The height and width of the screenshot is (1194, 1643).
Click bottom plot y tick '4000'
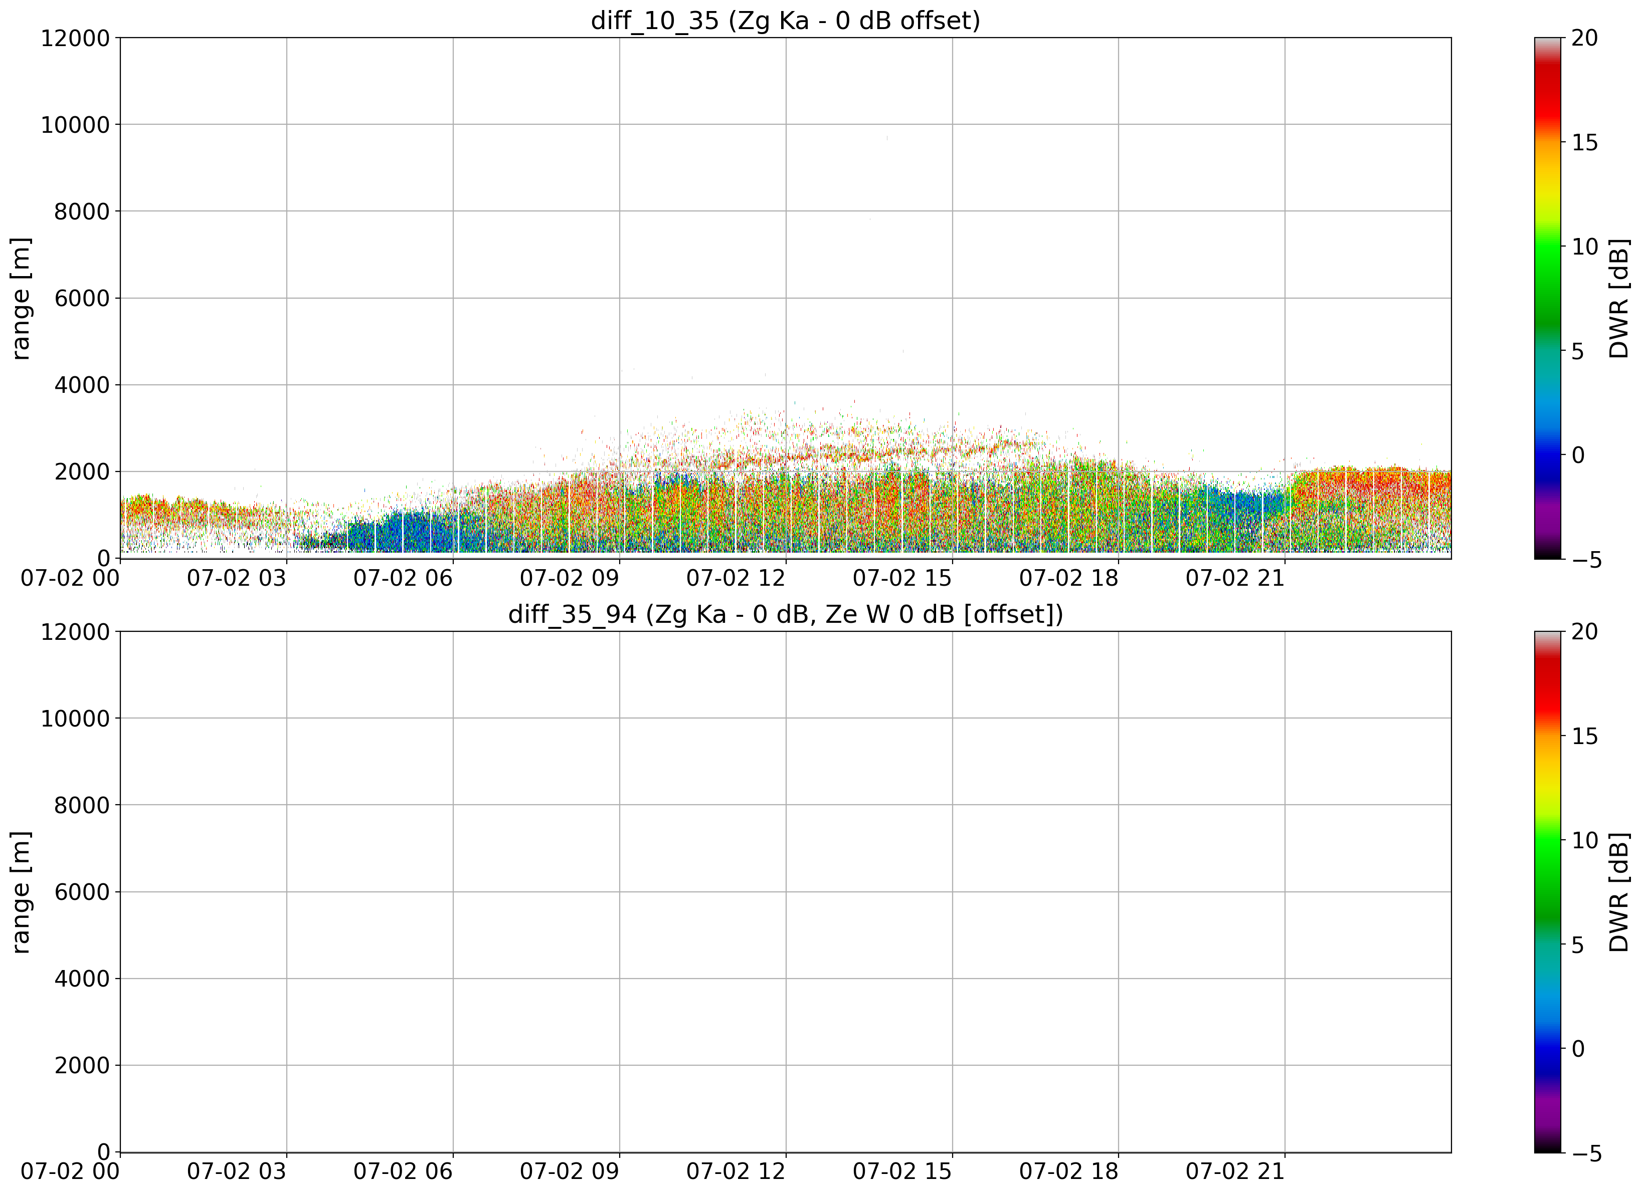82,979
